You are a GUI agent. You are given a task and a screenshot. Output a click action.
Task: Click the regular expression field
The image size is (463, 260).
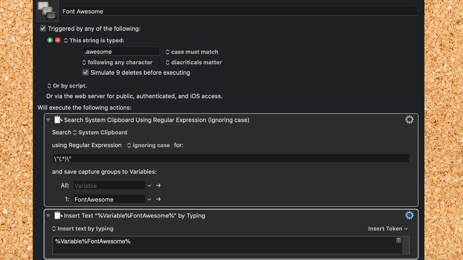click(231, 158)
